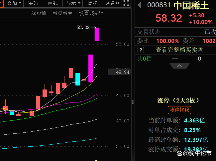The width and height of the screenshot is (216, 161).
Task: Expand the 设置均线 dropdown
Action: click(91, 13)
